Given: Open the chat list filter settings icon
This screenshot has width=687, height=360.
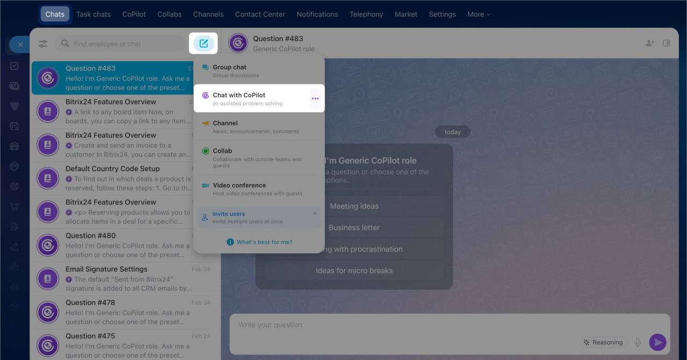Looking at the screenshot, I should [x=43, y=44].
